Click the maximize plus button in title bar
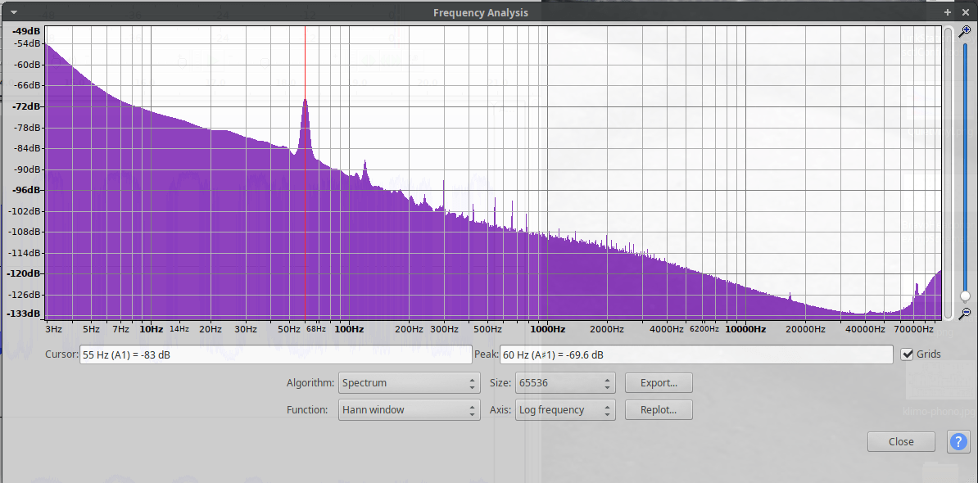Image resolution: width=978 pixels, height=483 pixels. click(x=948, y=12)
